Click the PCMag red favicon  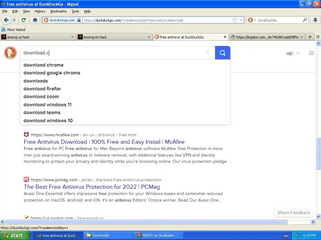coord(26,179)
